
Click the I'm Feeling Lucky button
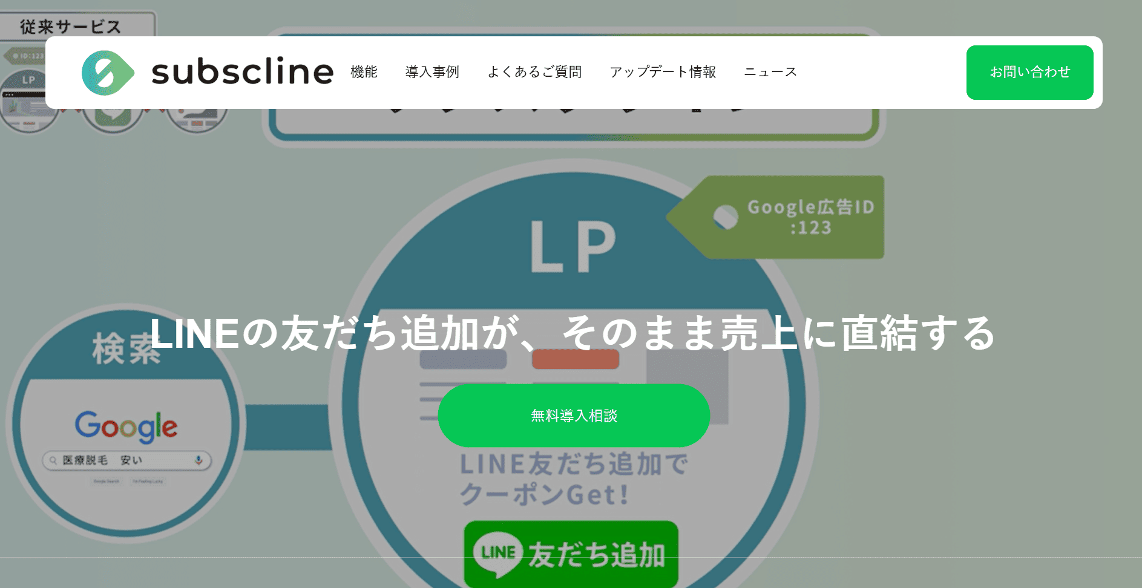coord(149,482)
